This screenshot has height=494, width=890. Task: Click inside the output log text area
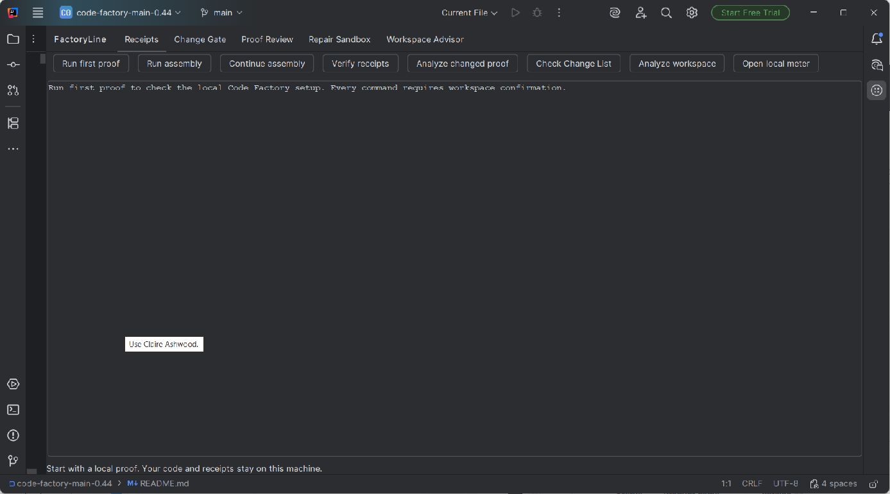[454, 269]
